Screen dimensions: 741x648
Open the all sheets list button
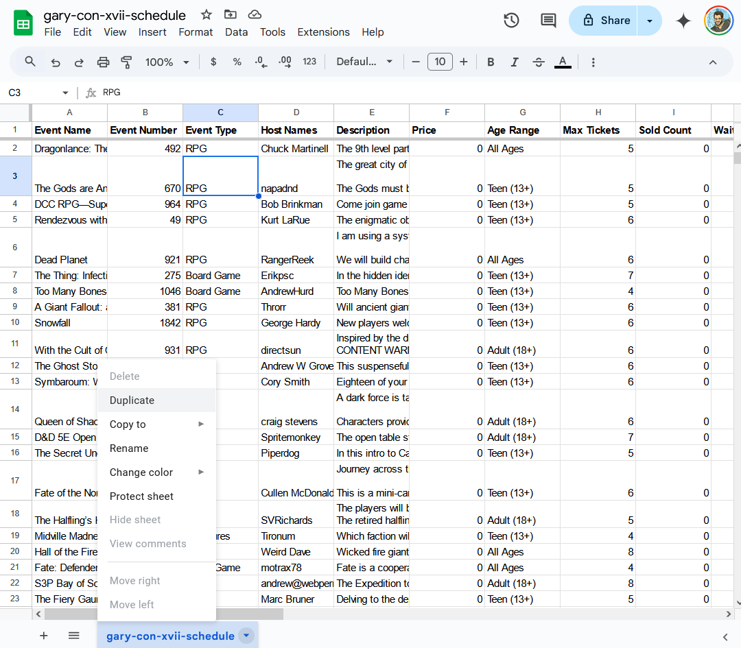(x=73, y=636)
